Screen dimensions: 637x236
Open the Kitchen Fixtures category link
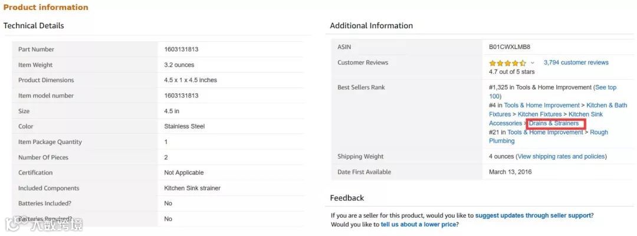[x=540, y=114]
